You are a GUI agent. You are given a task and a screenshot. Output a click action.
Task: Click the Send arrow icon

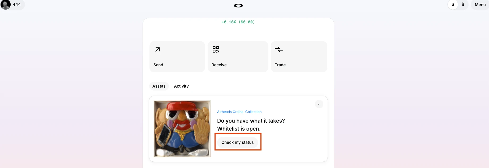tap(157, 49)
